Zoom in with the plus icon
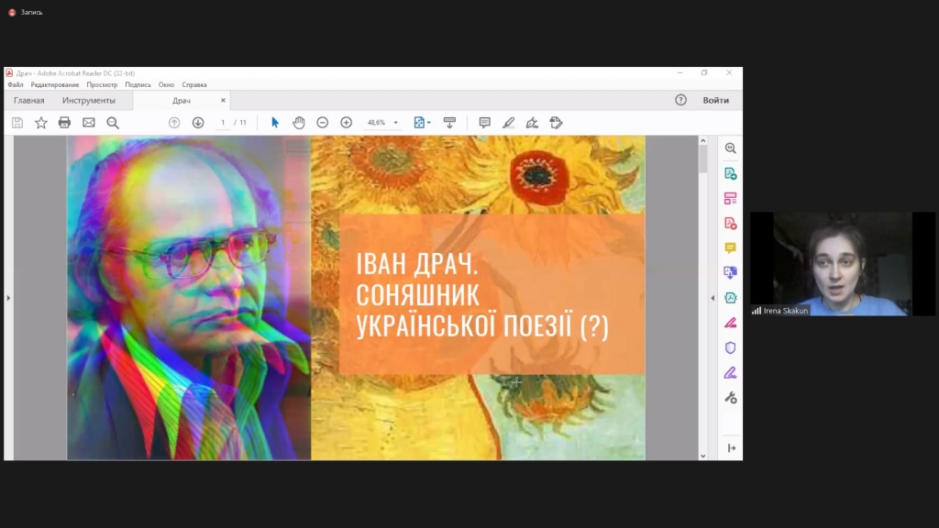939x528 pixels. [346, 123]
